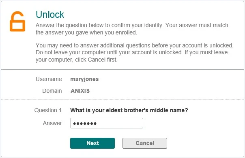Click the ANIXIS domain value
Screen dimensions: 245x158
pos(80,91)
